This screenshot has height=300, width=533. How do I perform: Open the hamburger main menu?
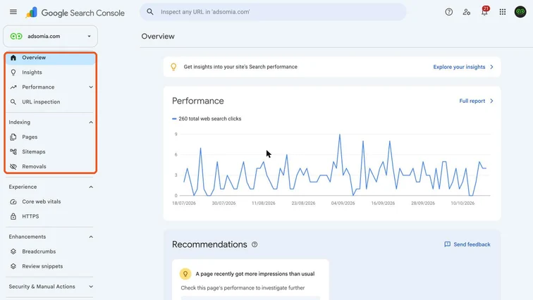tap(13, 12)
